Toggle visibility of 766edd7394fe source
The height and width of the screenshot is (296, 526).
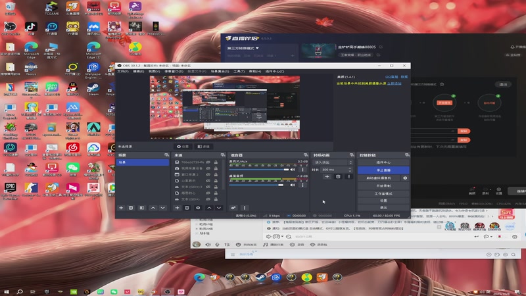pyautogui.click(x=208, y=162)
